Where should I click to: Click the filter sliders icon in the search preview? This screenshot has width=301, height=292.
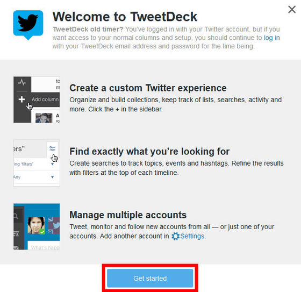pos(52,148)
